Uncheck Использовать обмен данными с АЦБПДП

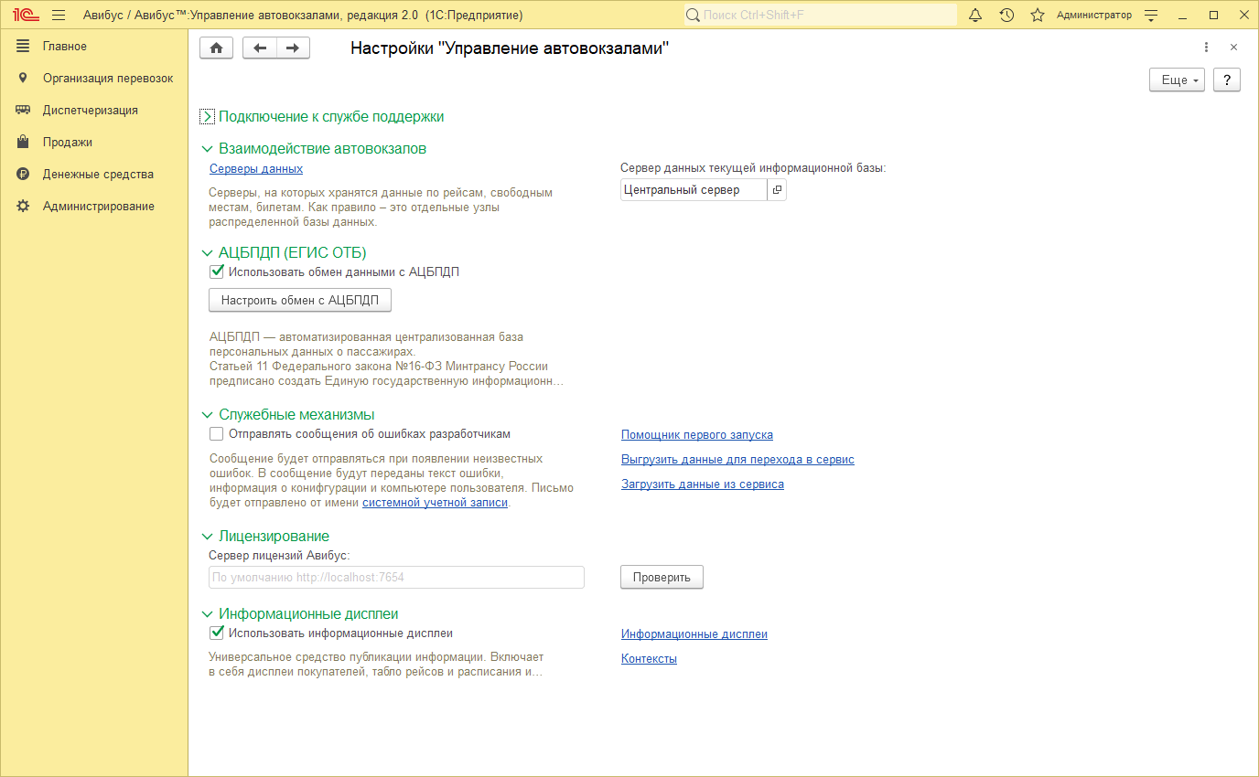coord(217,271)
